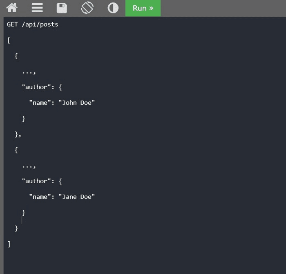Open the hamburger menu
Image resolution: width=286 pixels, height=274 pixels.
[37, 8]
